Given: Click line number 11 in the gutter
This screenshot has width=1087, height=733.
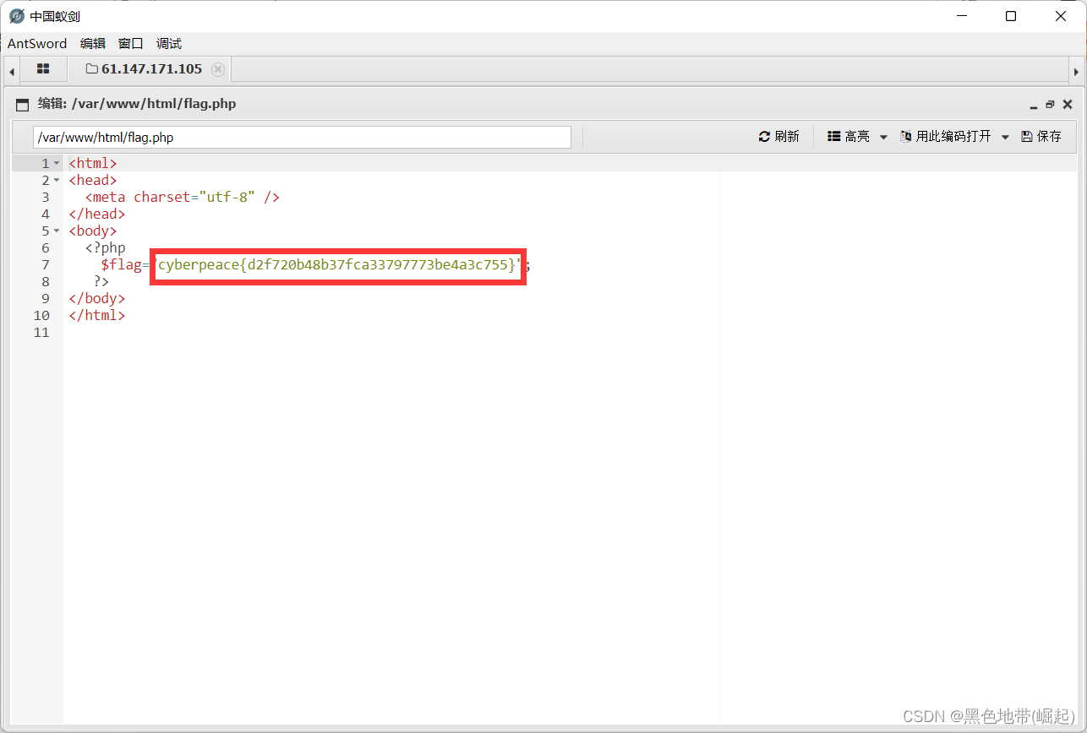Looking at the screenshot, I should pos(41,333).
